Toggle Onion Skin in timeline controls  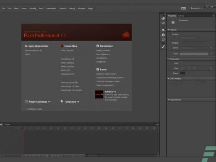pos(52,156)
